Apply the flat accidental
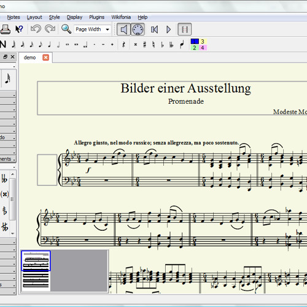Screen dimensions: 307x307 (x=163, y=44)
